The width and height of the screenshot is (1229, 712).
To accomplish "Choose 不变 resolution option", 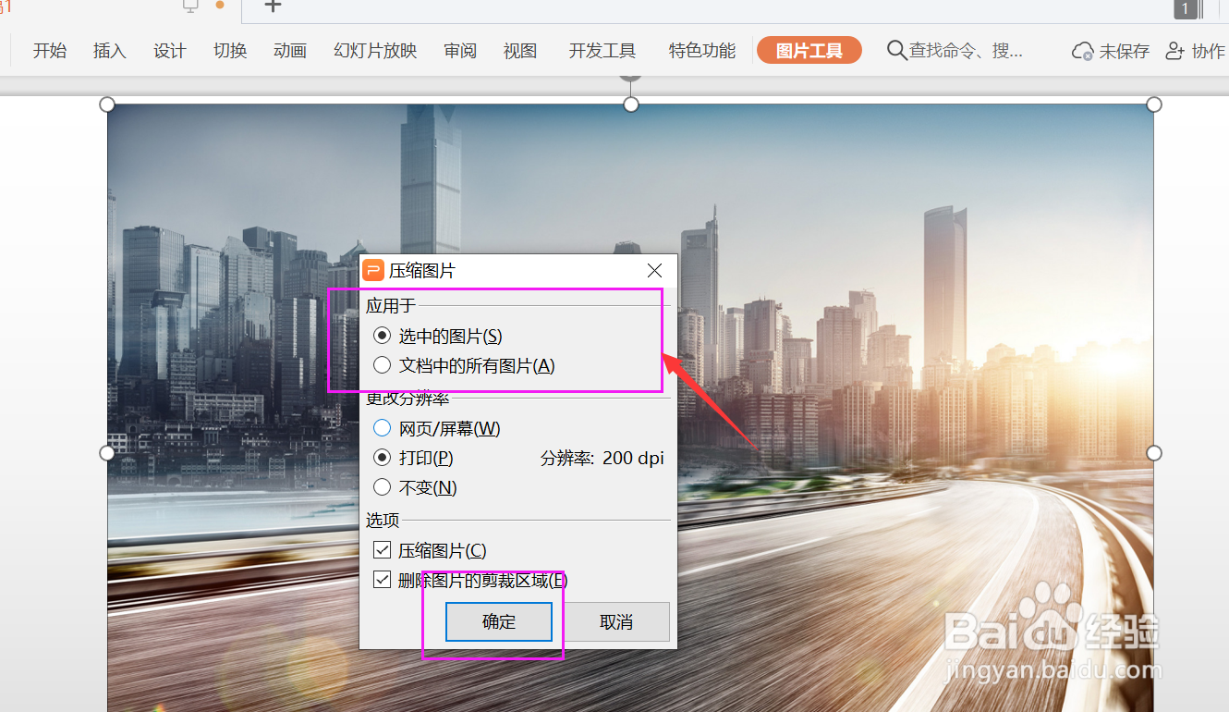I will (415, 487).
